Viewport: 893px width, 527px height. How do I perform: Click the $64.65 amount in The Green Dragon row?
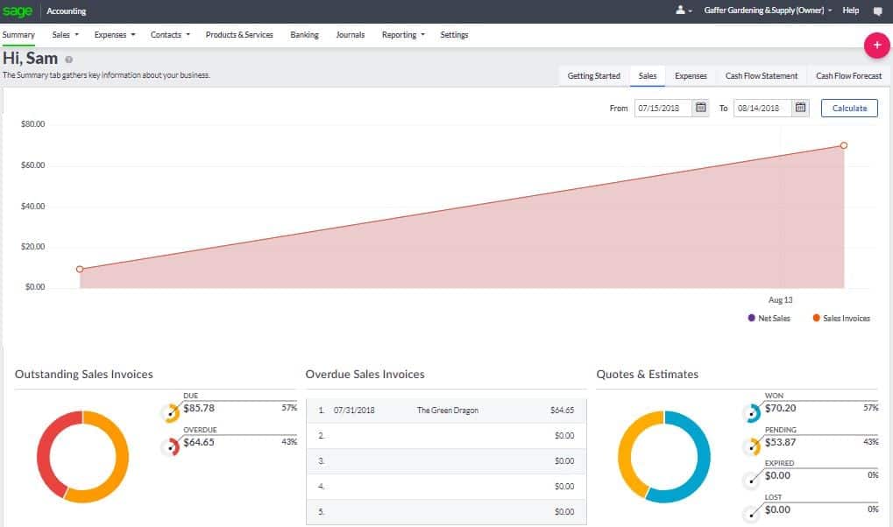pyautogui.click(x=562, y=411)
